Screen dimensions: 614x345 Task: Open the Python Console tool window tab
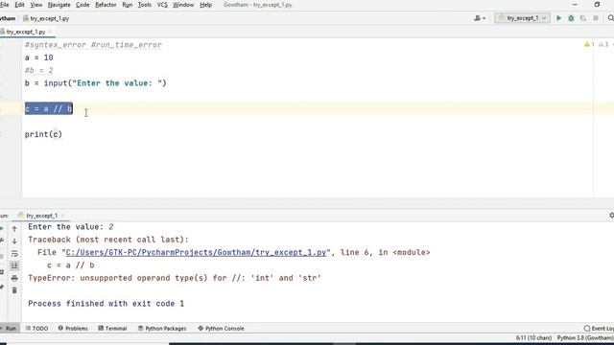221,328
